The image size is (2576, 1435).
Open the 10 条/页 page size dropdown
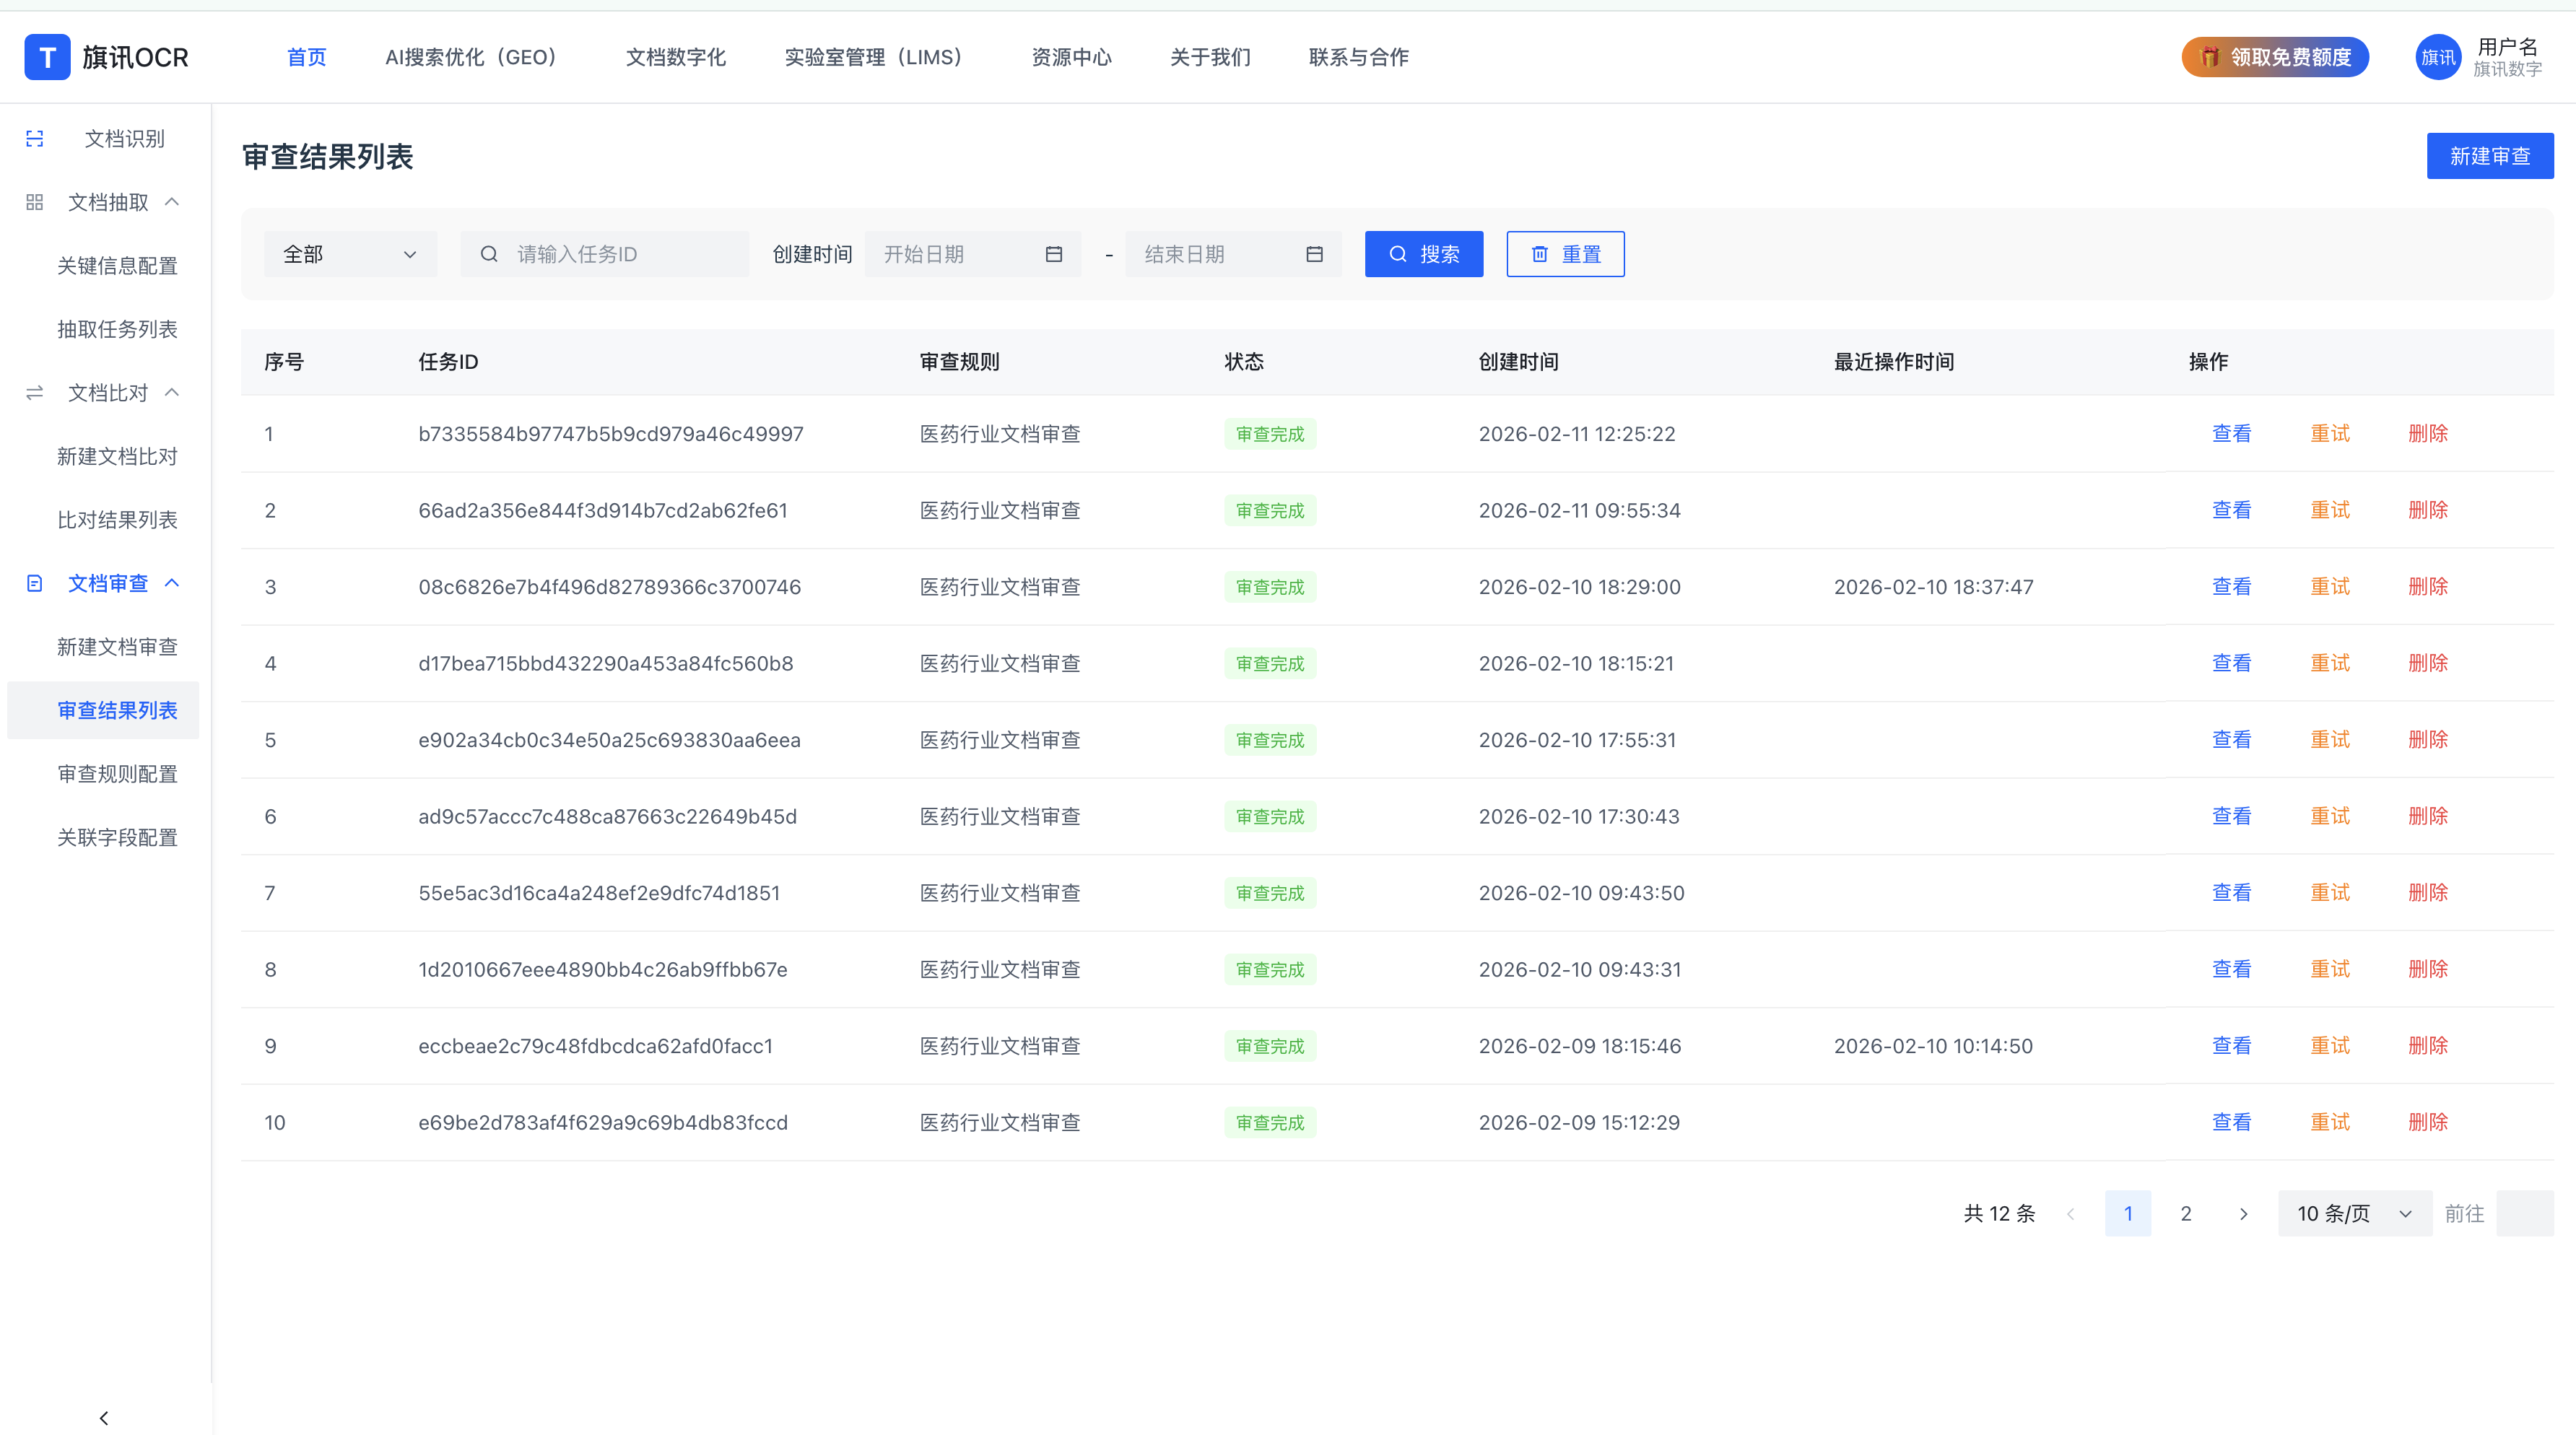[x=2354, y=1213]
